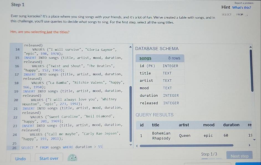Place cursor at end of line 26 query
261x165 pixels.
[x=103, y=147]
